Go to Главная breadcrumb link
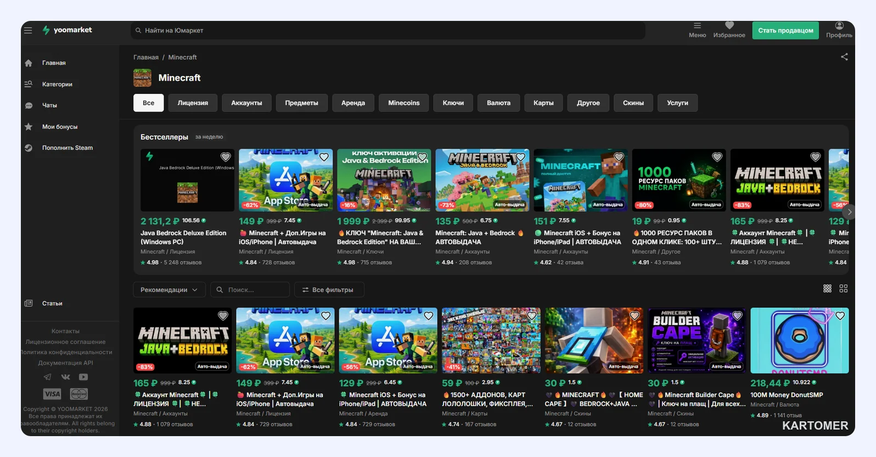The width and height of the screenshot is (876, 457). (x=146, y=57)
